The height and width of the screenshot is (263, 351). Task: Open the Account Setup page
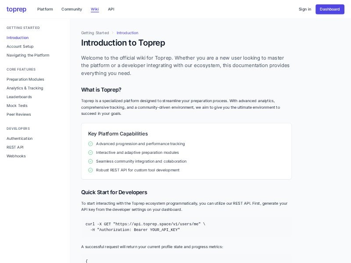(20, 46)
